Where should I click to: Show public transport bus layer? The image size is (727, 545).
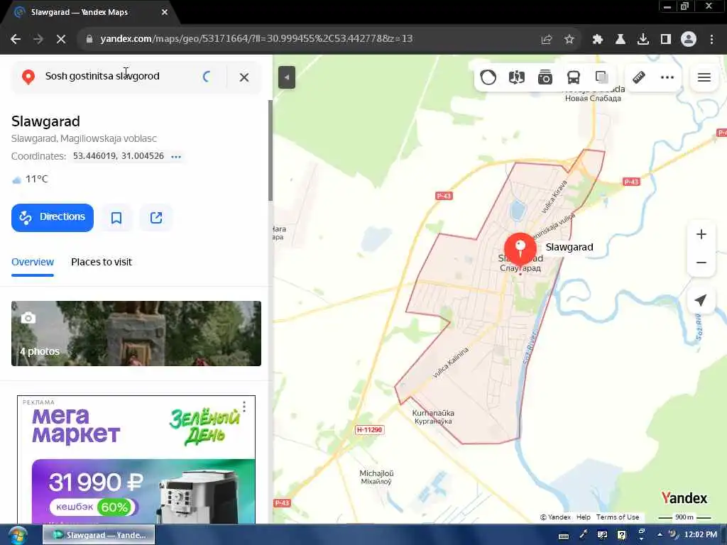point(574,77)
